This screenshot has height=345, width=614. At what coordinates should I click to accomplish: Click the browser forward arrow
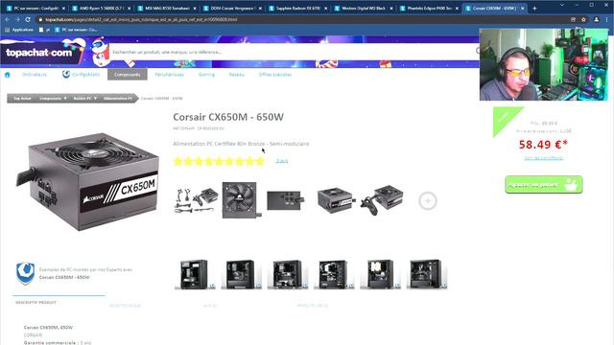click(x=17, y=19)
